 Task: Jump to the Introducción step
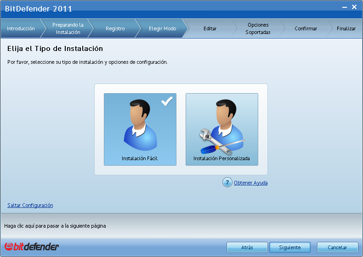21,28
